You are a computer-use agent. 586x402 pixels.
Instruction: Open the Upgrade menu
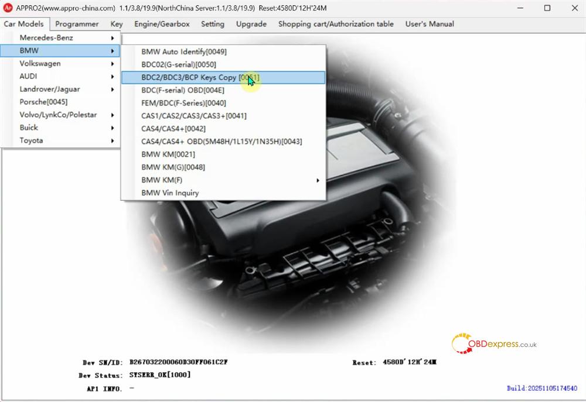point(251,24)
